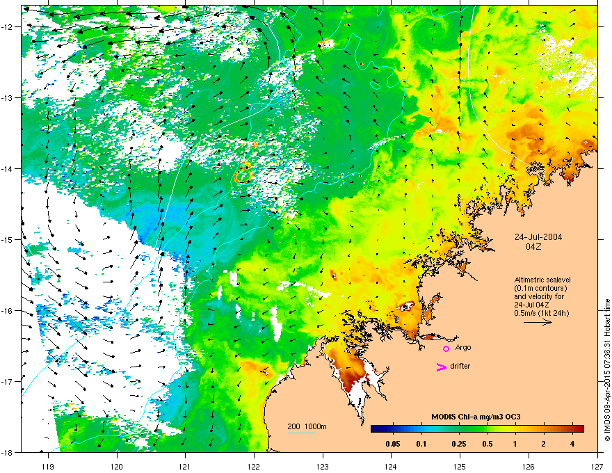Click latitude axis label -16

coord(7,311)
